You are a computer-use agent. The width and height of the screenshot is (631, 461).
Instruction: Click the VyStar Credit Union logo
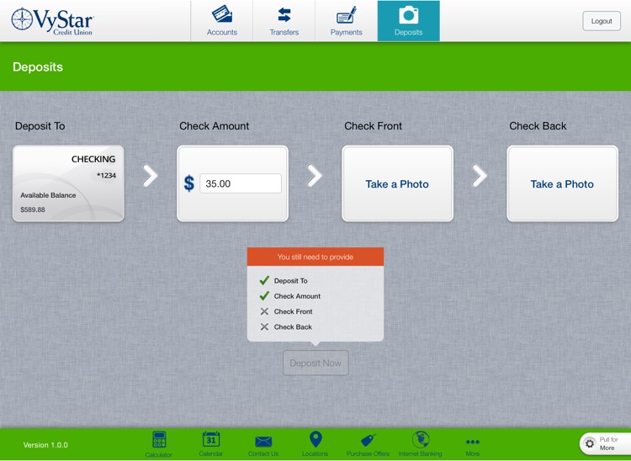pyautogui.click(x=52, y=21)
